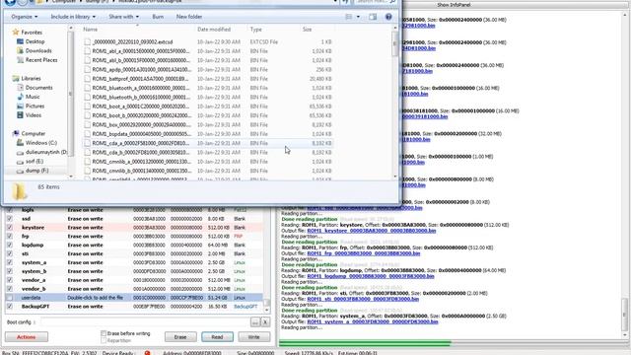Open Include in library dropdown
631x355 pixels.
[x=73, y=17]
